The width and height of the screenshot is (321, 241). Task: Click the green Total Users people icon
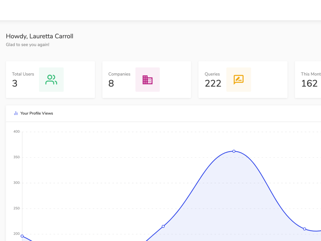coord(51,79)
